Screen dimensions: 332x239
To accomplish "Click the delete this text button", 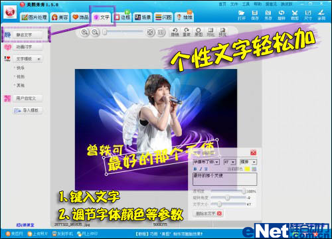I will pos(208,213).
